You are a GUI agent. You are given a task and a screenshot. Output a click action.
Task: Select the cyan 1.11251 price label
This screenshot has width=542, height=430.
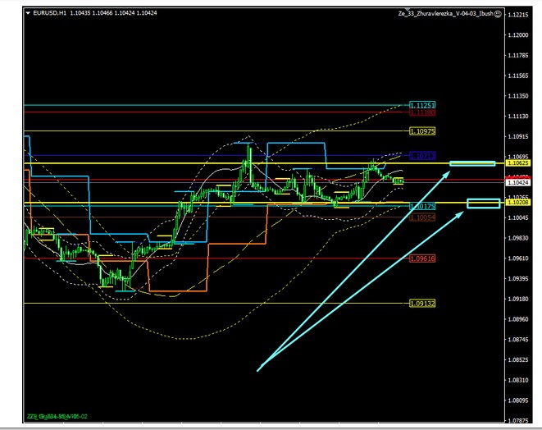(421, 106)
